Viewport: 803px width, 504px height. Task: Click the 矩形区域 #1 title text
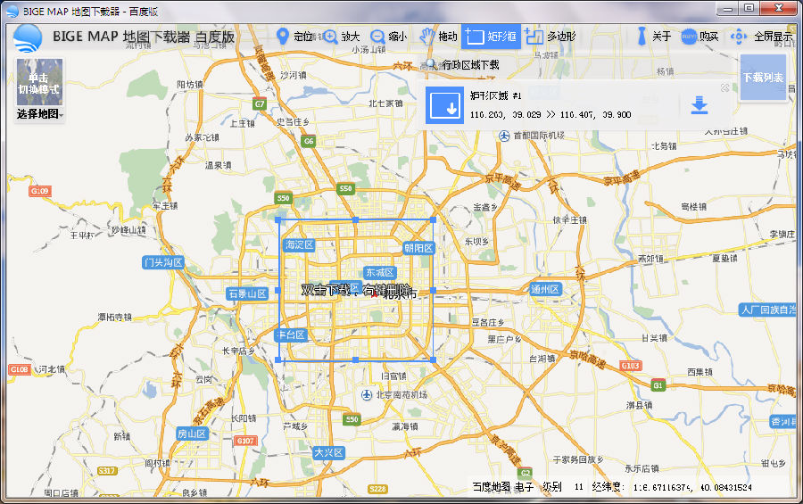[x=496, y=95]
